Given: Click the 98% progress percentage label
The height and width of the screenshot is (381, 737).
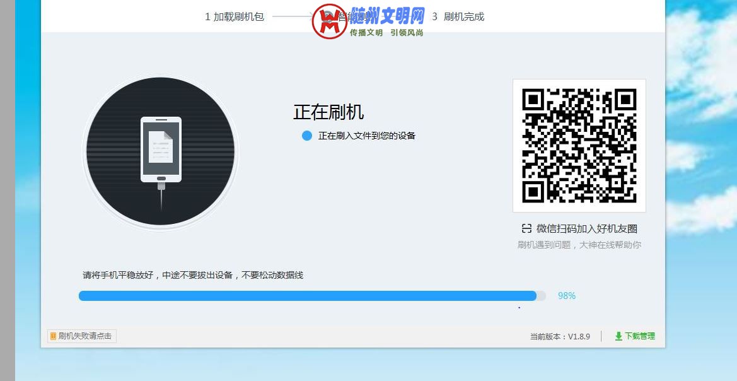Looking at the screenshot, I should pyautogui.click(x=566, y=296).
